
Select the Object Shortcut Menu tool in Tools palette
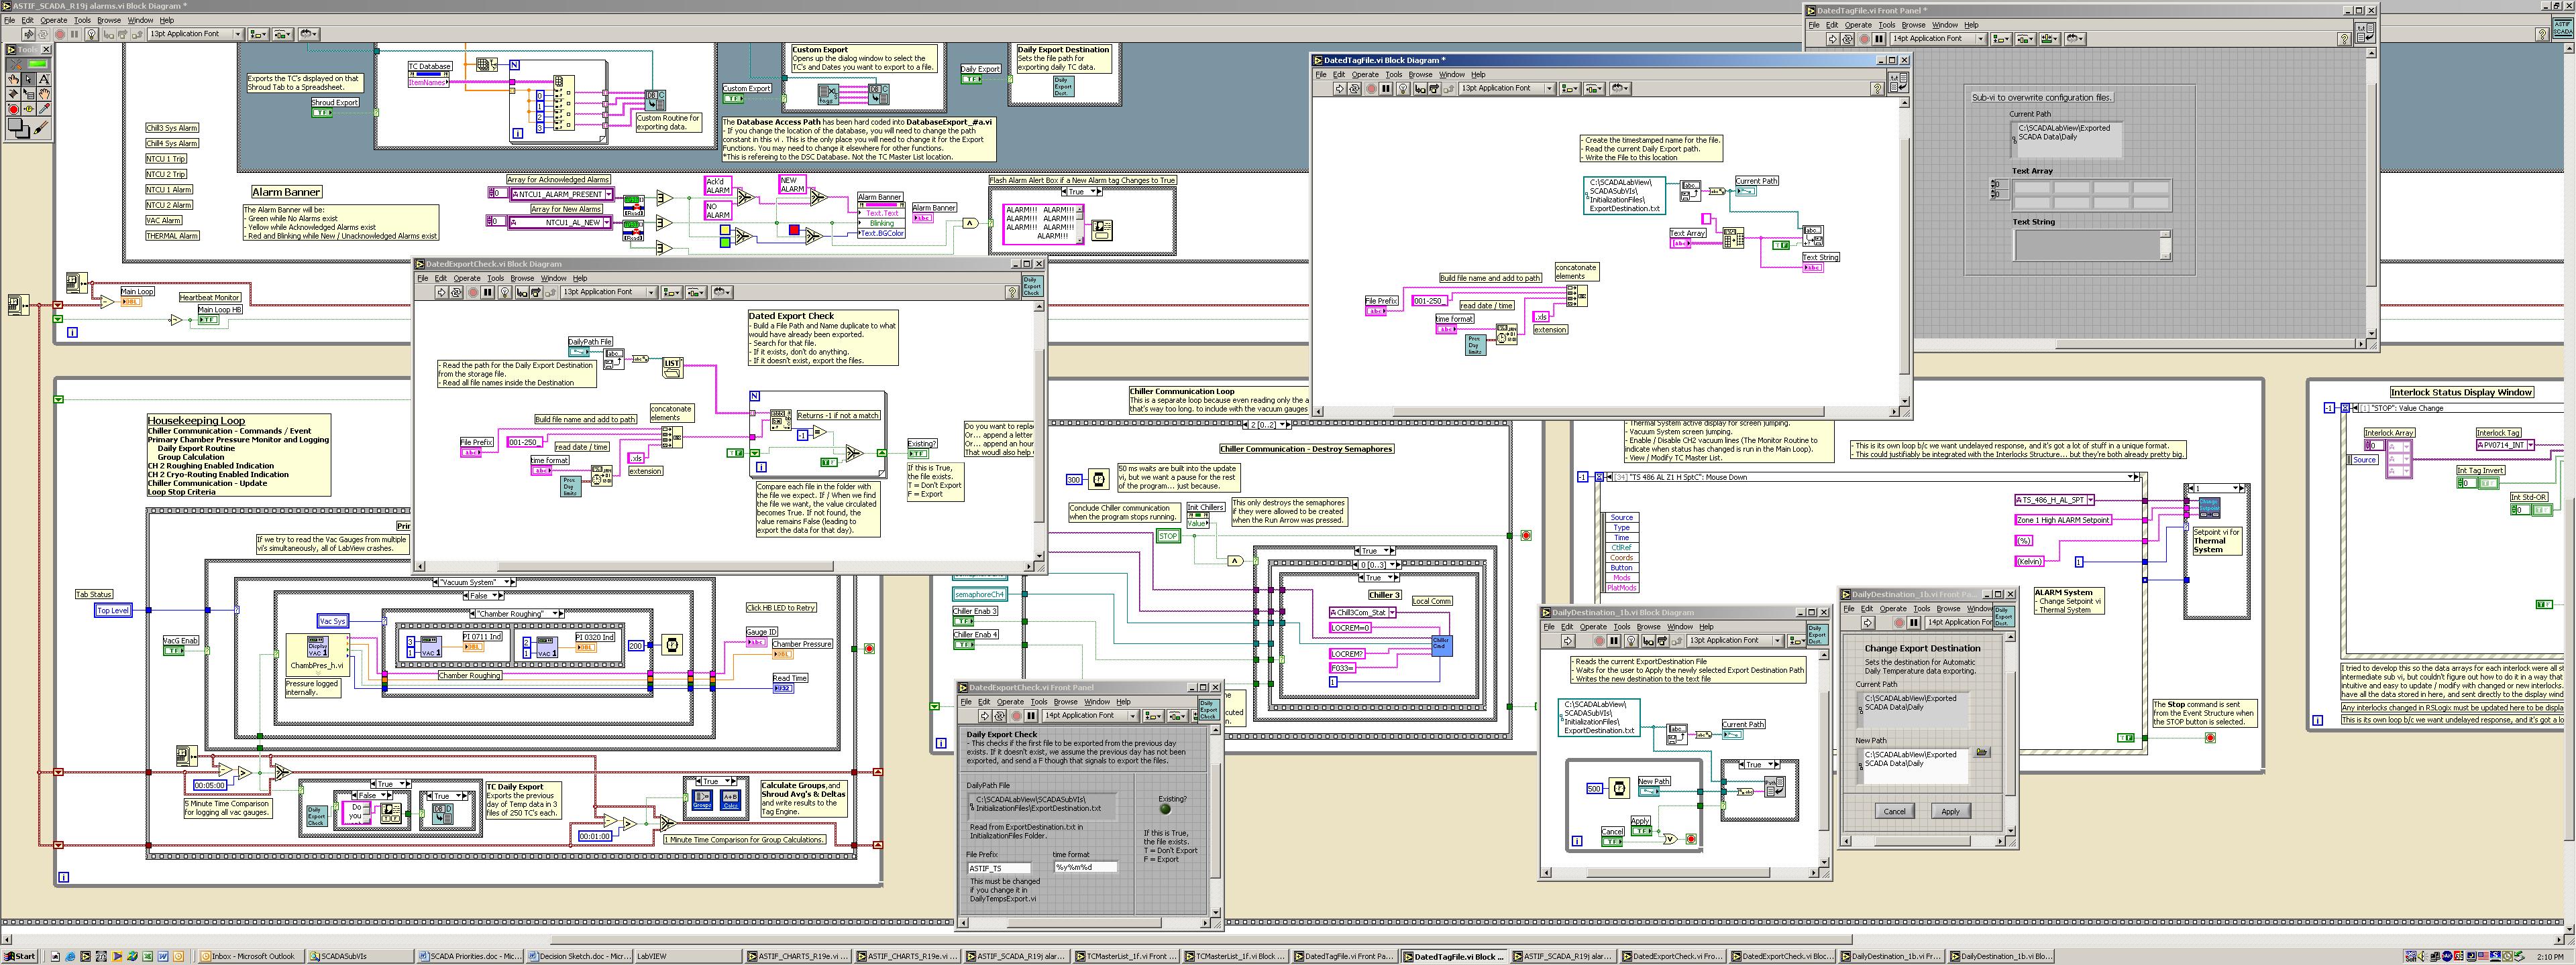point(29,95)
